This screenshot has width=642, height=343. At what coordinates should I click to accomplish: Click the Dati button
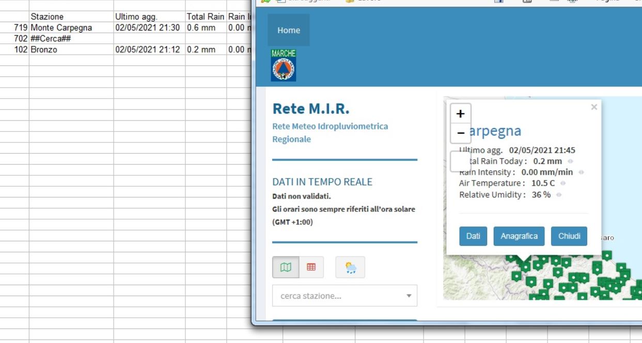click(x=473, y=236)
